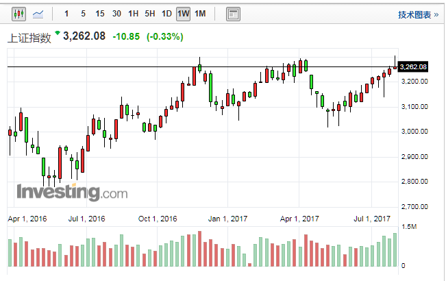Click the rightmost green volume bar
This screenshot has width=446, height=281.
(395, 249)
